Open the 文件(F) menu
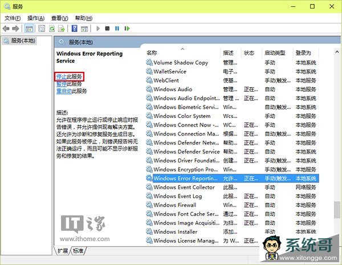Viewport: 342px width, 265px height. (x=13, y=18)
